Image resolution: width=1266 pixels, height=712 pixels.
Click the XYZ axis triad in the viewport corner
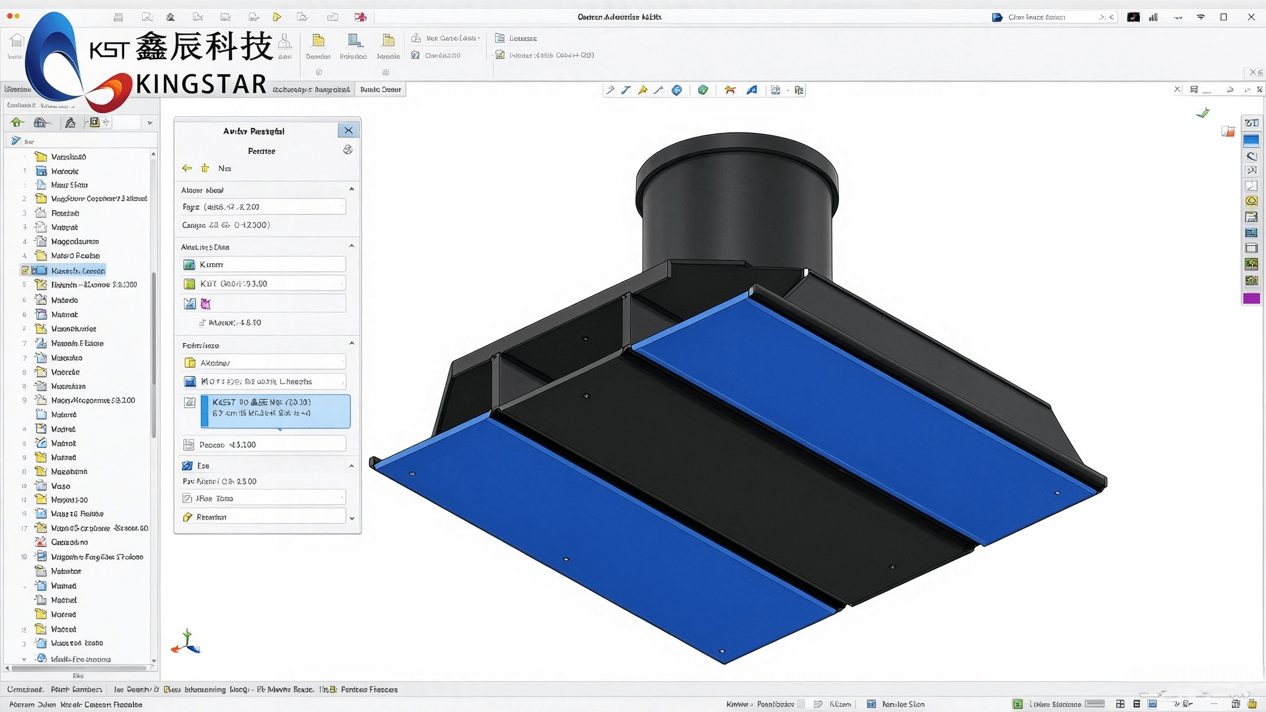click(185, 643)
